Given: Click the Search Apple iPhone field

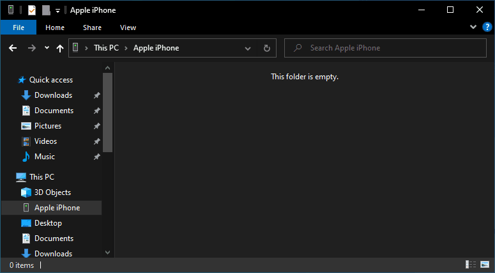Looking at the screenshot, I should pyautogui.click(x=385, y=48).
